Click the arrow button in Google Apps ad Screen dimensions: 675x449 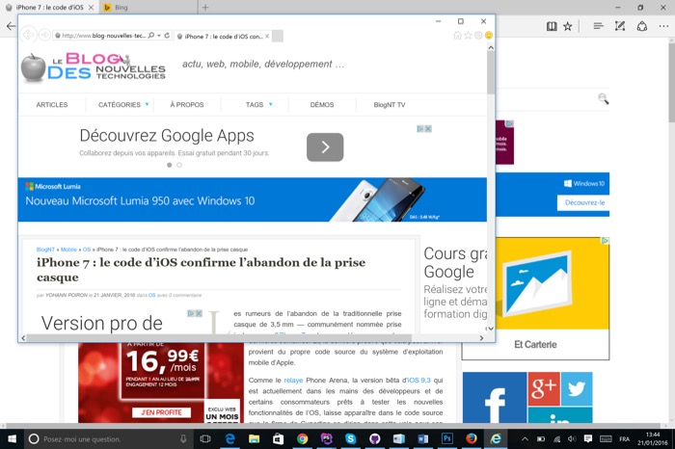click(x=325, y=147)
